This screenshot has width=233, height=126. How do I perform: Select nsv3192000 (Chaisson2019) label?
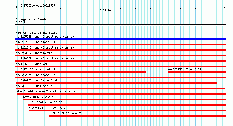35,42
